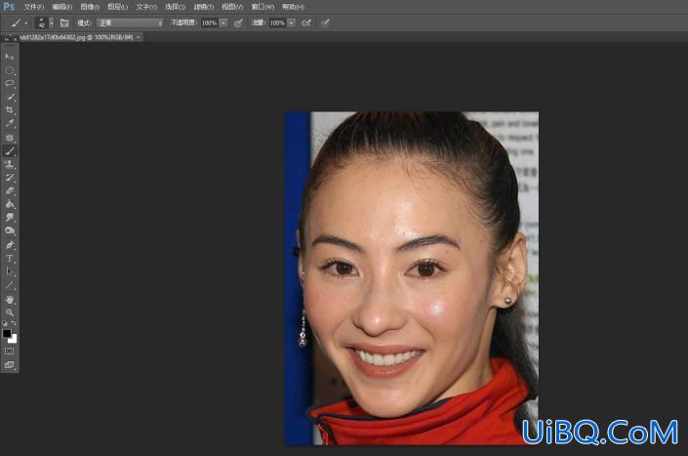Screen dimensions: 688x456
Task: Select the Line shape tool
Action: coord(10,285)
